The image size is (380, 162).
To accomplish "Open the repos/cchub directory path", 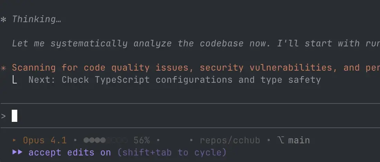I will pos(230,140).
